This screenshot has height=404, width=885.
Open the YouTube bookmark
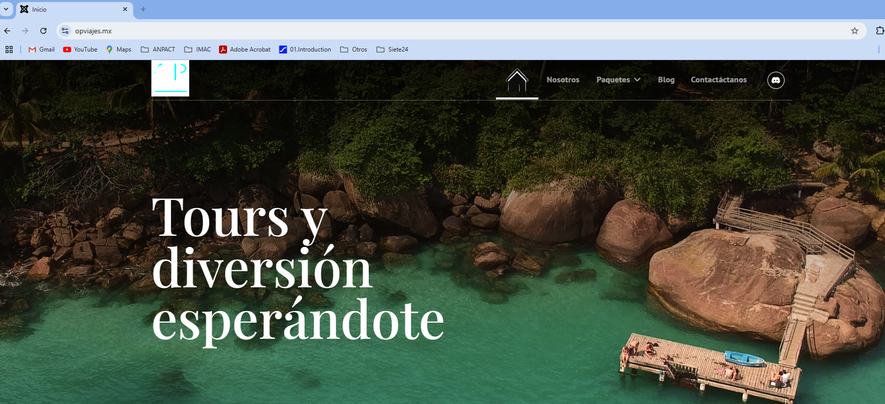coord(80,49)
